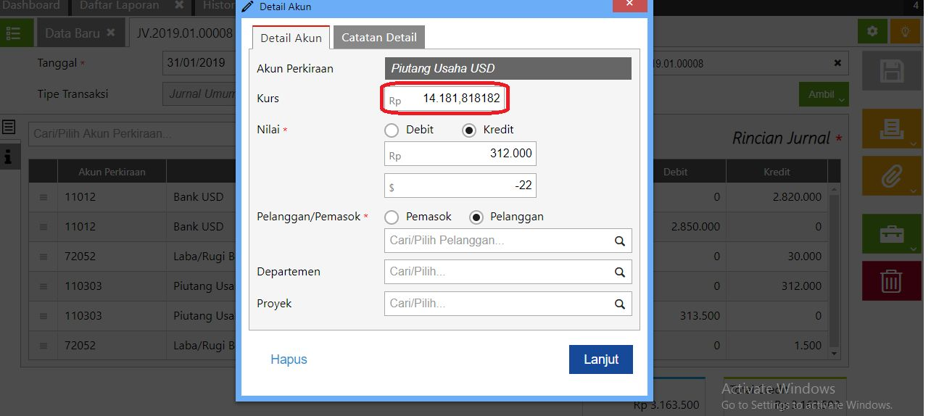Expand the Ambil dropdown button
The image size is (931, 416).
coord(824,94)
